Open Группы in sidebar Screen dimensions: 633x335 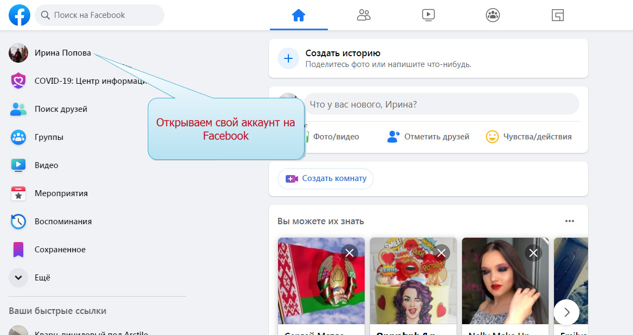coord(49,137)
